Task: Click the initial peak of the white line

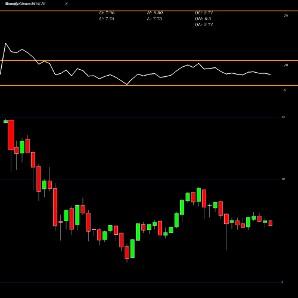Action: (x=5, y=43)
